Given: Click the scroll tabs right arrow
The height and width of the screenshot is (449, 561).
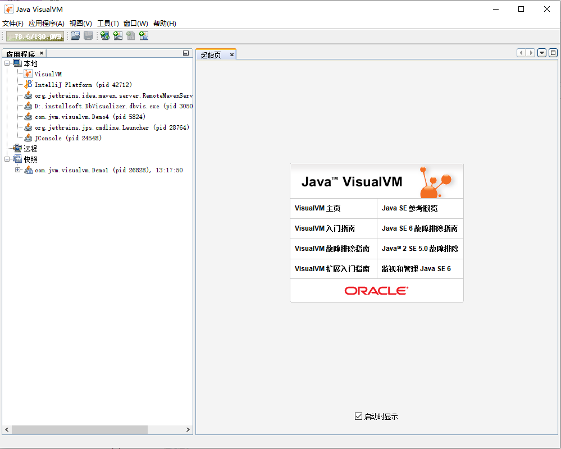Looking at the screenshot, I should pyautogui.click(x=531, y=53).
